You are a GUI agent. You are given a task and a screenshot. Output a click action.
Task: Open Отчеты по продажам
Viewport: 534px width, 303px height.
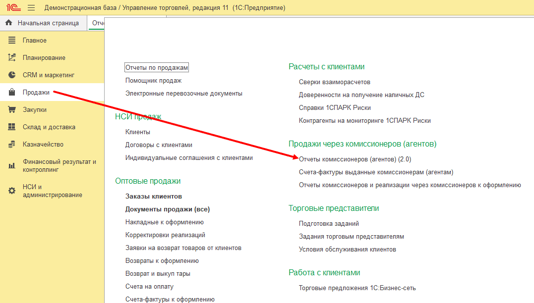coord(157,67)
